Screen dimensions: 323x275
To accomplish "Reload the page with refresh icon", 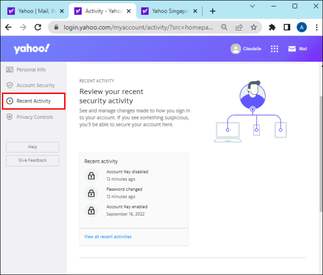I will pyautogui.click(x=38, y=27).
